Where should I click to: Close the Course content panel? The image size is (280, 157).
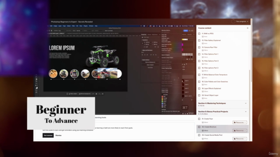(x=248, y=28)
